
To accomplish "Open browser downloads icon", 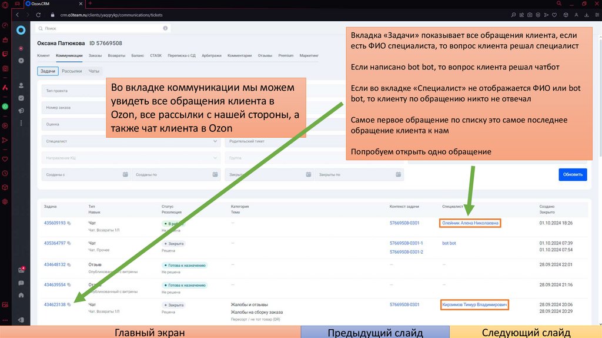I will [586, 15].
